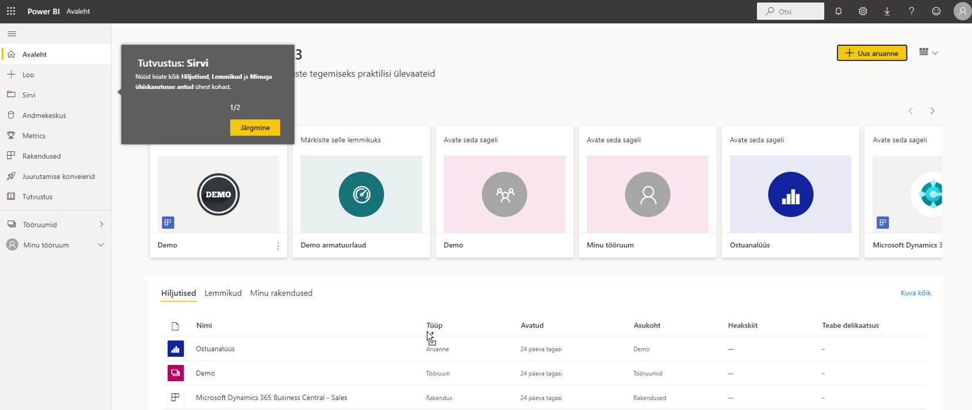Sort by the Asukoht column header

coord(647,325)
